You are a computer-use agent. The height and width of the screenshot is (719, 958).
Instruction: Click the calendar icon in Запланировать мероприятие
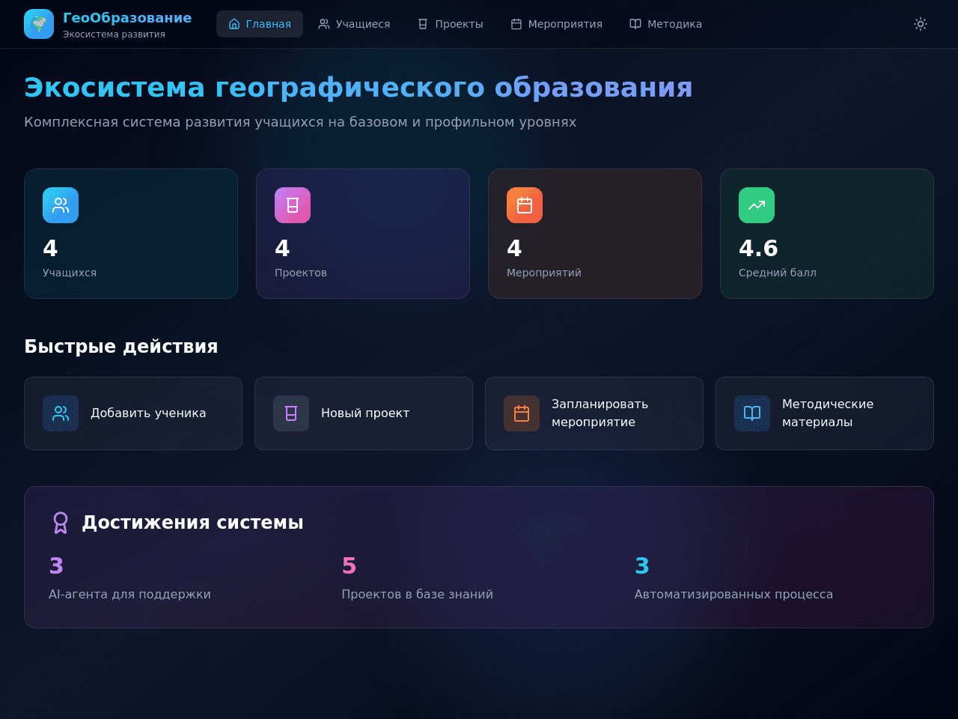point(522,413)
